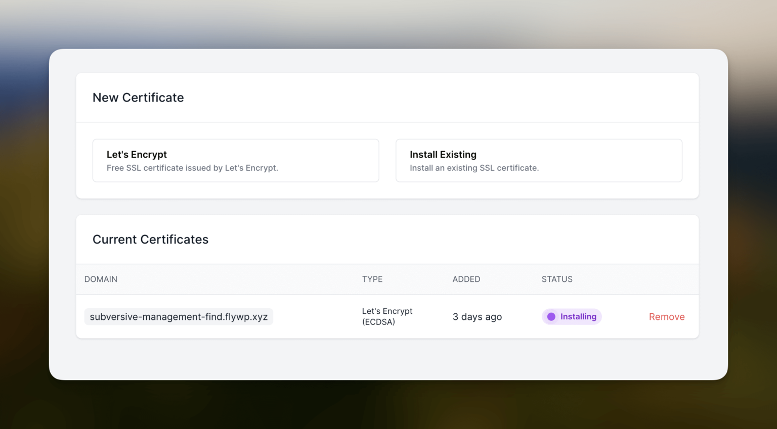Screen dimensions: 777x429
Task: Click the Free SSL certificate description text
Action: coord(192,168)
